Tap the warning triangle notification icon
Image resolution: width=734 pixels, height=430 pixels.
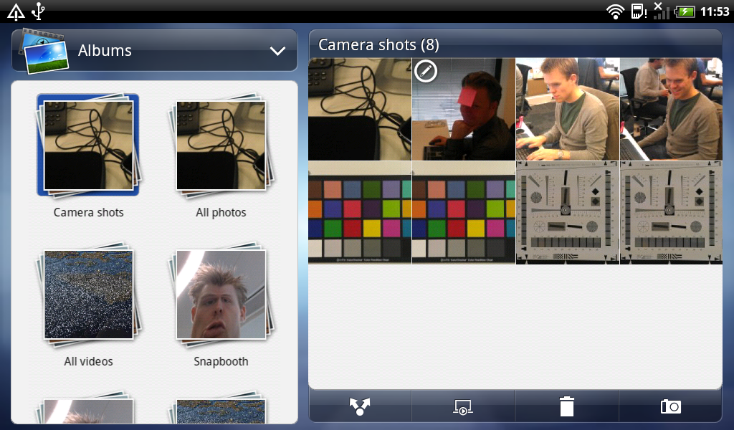point(16,11)
